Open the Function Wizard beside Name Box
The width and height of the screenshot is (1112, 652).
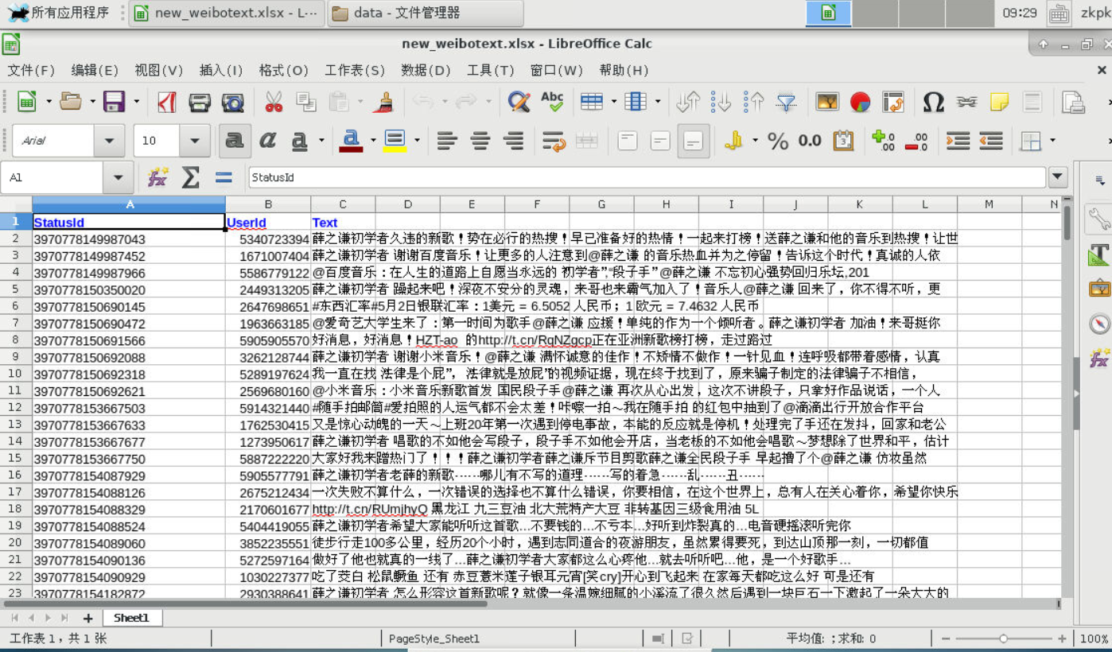(157, 177)
